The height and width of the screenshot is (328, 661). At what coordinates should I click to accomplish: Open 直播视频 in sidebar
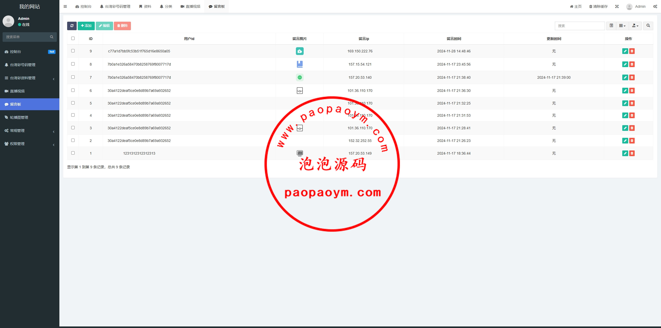[30, 91]
